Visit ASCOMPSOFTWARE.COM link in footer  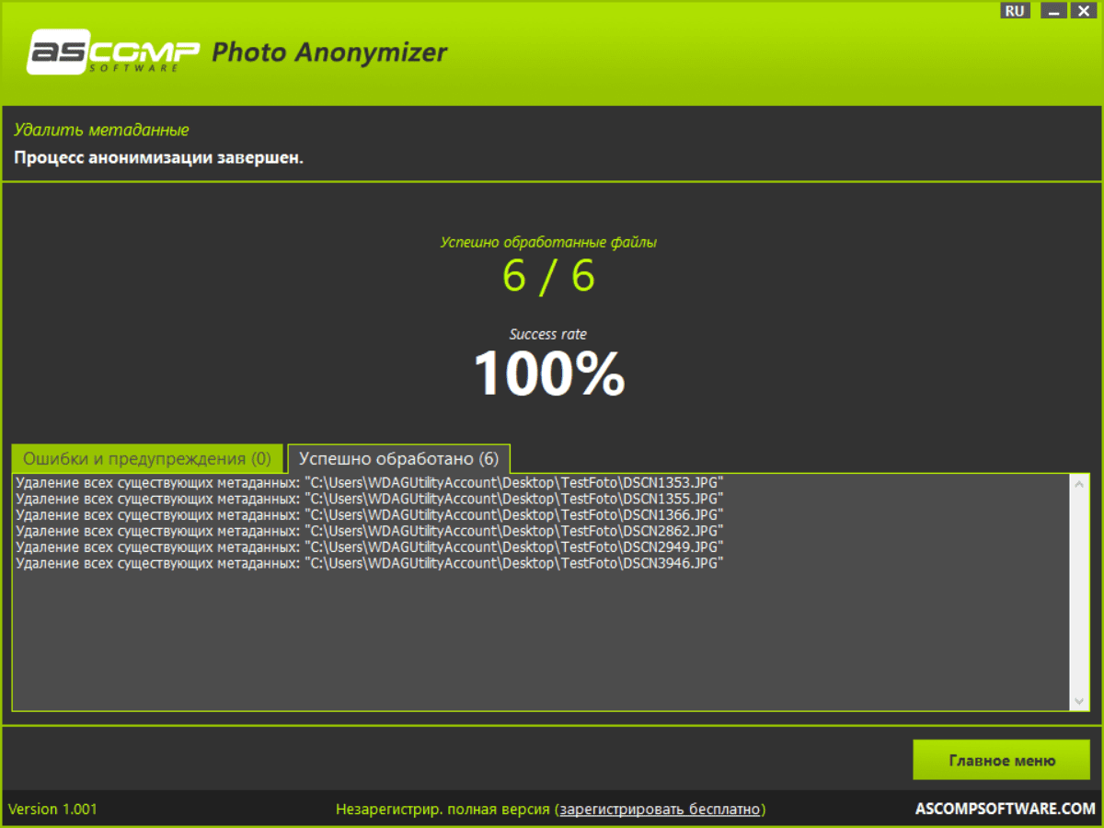[1006, 810]
